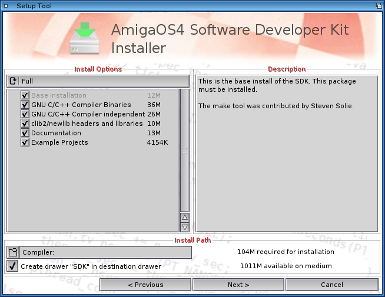The width and height of the screenshot is (385, 297).
Task: Cancel the SDK installation
Action: click(332, 285)
